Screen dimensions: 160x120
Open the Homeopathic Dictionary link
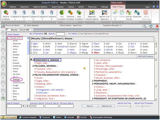point(101,117)
